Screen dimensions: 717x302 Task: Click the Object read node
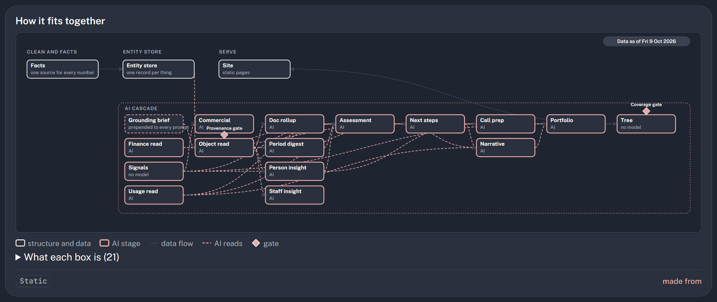coord(224,148)
